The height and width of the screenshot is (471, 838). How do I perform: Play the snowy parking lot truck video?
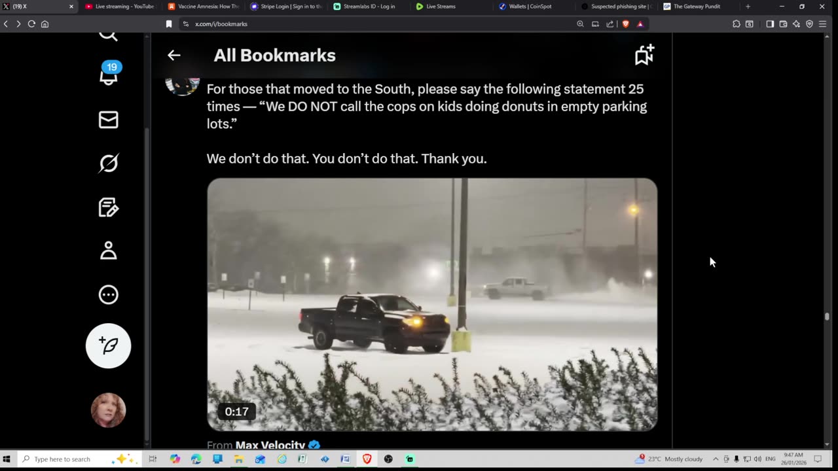click(x=432, y=304)
